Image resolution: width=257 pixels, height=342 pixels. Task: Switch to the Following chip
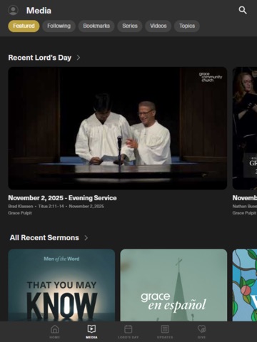point(59,26)
